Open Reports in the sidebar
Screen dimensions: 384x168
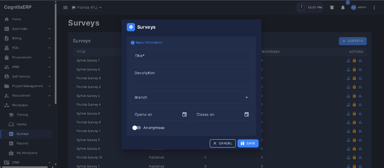[x=27, y=143]
